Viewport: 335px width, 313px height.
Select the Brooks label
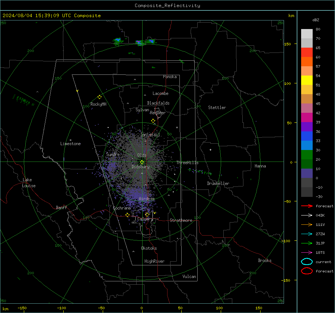(265, 261)
